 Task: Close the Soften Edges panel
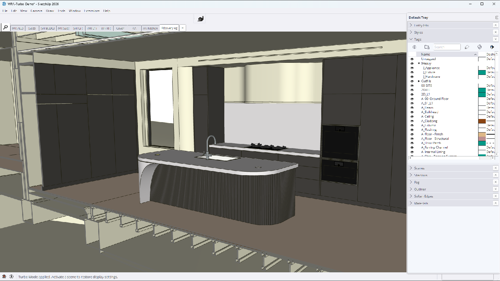point(495,196)
